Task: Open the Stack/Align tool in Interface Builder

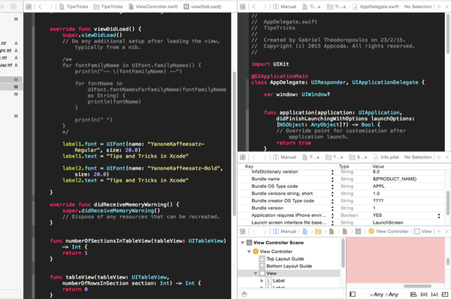Action: point(413,294)
